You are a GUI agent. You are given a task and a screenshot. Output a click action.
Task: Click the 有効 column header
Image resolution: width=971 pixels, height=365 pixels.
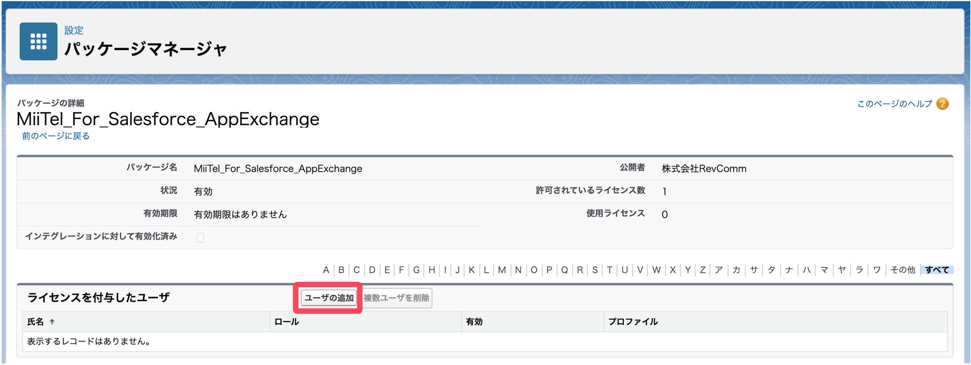474,322
